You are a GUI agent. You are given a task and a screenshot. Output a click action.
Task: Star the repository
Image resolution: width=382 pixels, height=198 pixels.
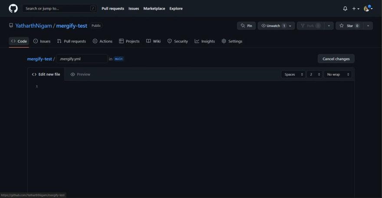(349, 26)
